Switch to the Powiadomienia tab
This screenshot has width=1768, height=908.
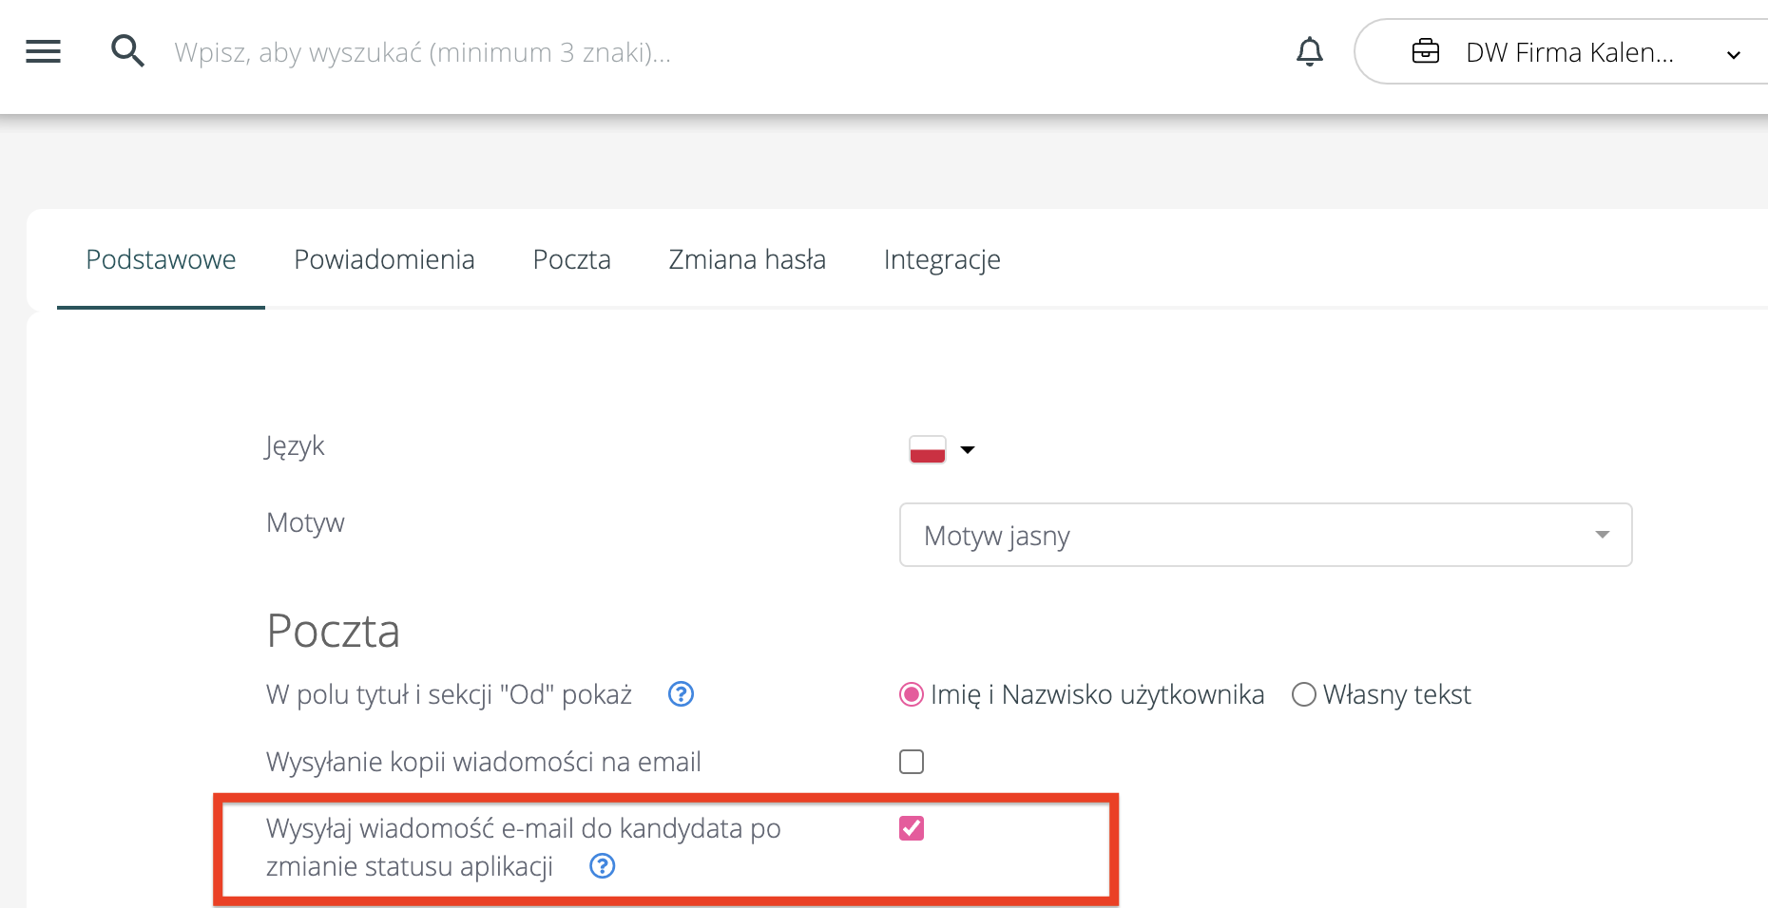click(x=384, y=259)
